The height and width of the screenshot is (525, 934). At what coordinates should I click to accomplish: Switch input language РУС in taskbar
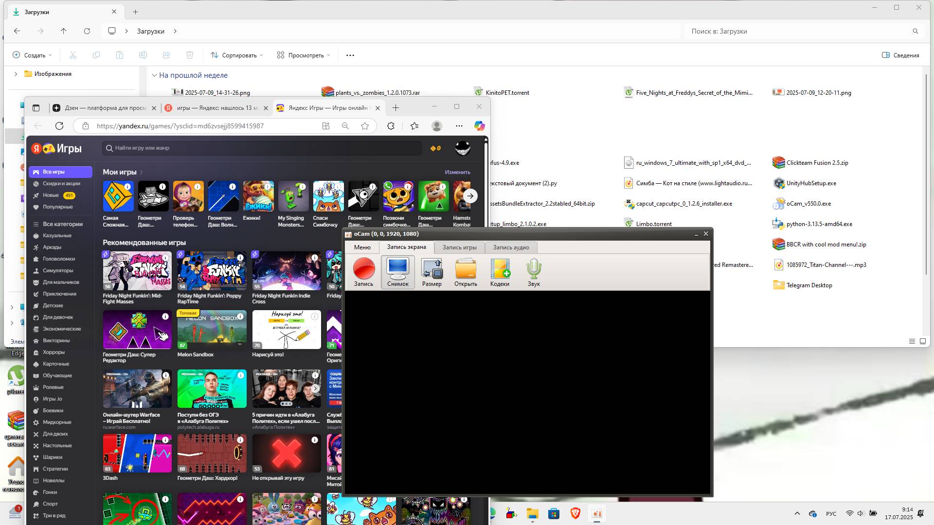[x=831, y=514]
